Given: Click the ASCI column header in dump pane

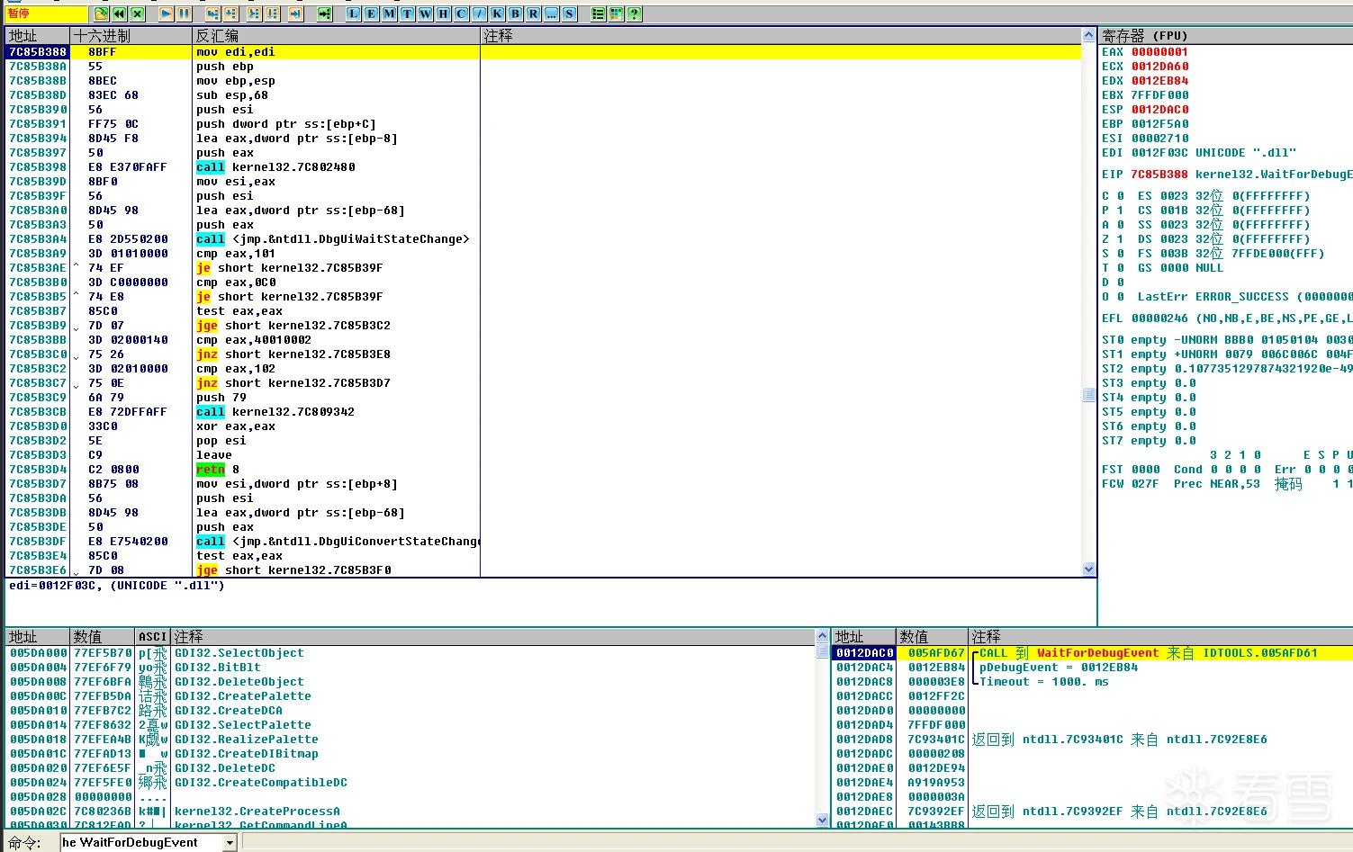Looking at the screenshot, I should pos(153,637).
